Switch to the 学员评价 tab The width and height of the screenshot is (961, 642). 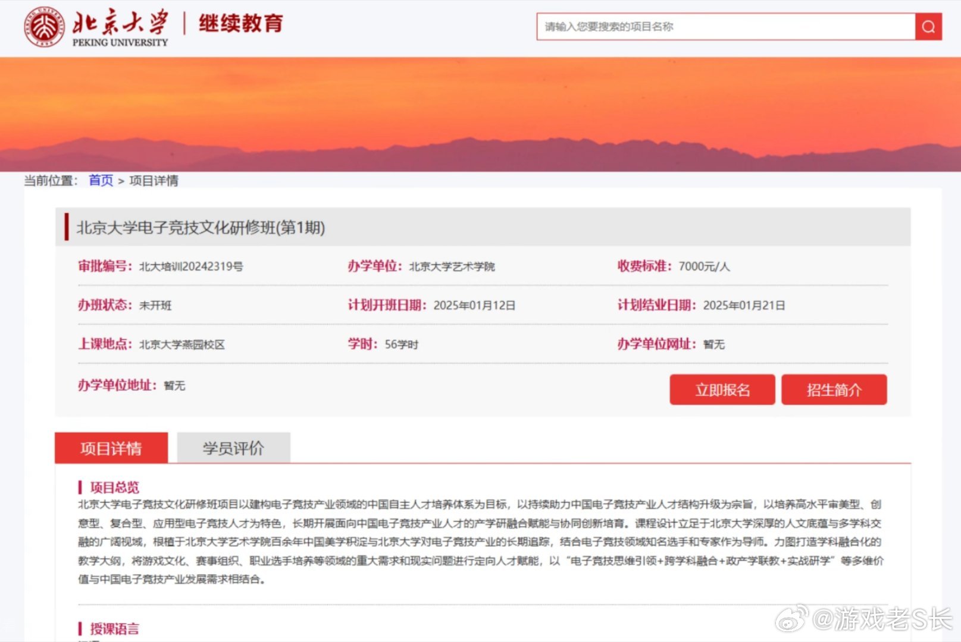click(233, 448)
